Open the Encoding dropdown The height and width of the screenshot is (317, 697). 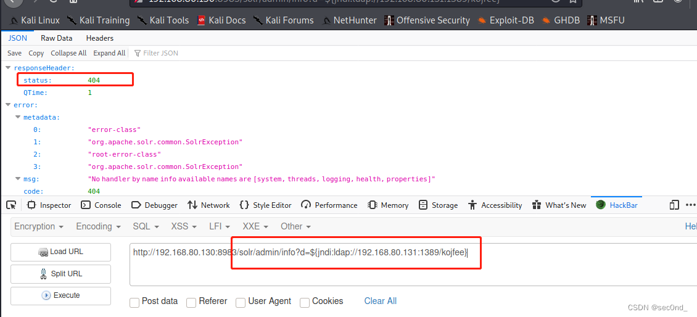pyautogui.click(x=98, y=226)
